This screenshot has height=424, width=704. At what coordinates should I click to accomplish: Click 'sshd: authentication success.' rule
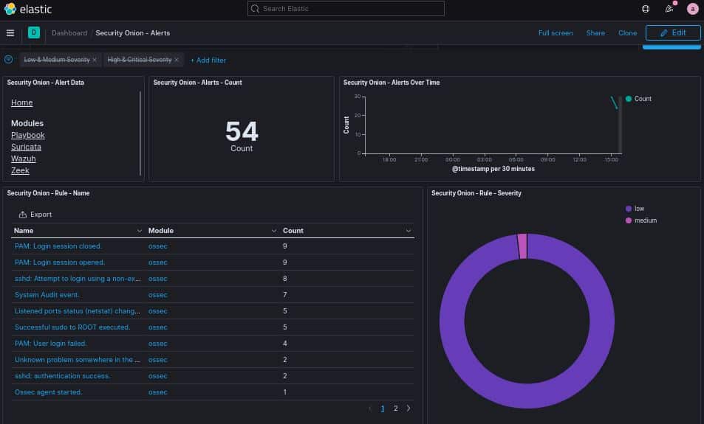click(x=62, y=375)
